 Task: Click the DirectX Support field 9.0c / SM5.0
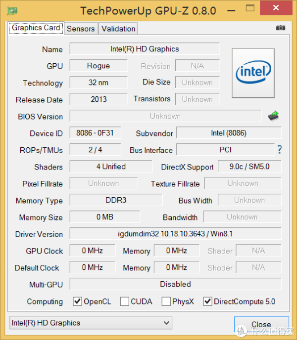[x=249, y=167]
